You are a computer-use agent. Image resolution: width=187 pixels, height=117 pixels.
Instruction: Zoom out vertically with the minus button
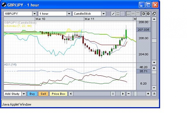coord(154,88)
